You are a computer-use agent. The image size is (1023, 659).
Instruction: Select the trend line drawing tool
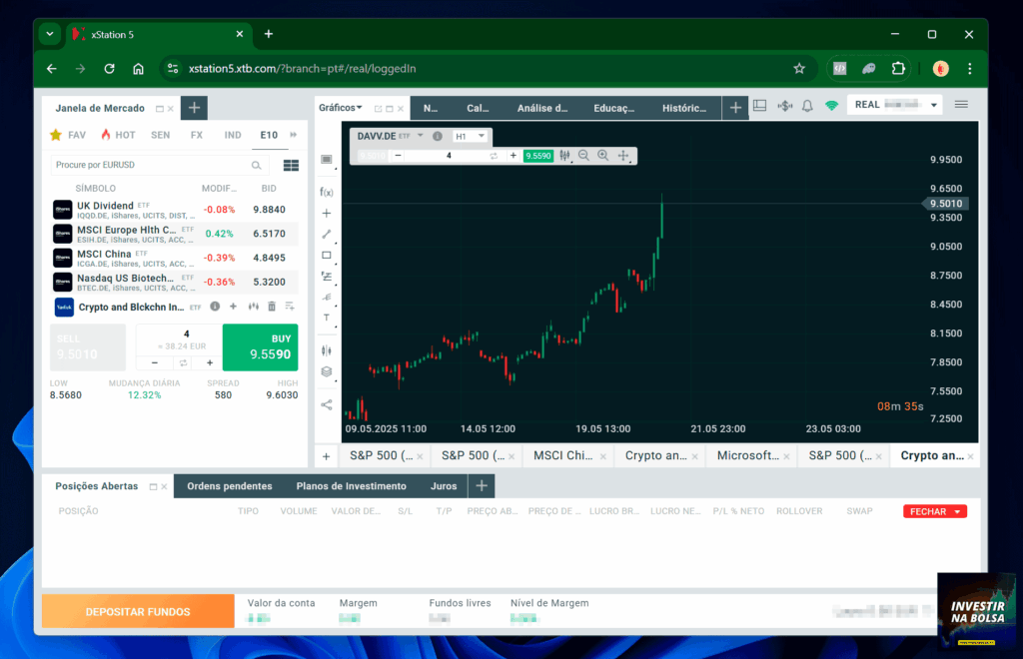click(x=327, y=234)
